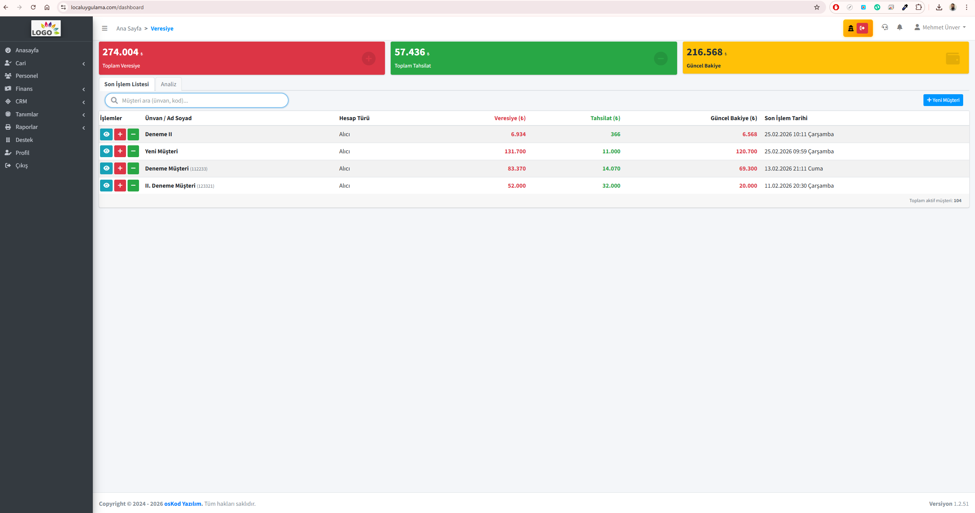
Task: Click red plus for II. Deneme Müşteri
Action: click(120, 186)
